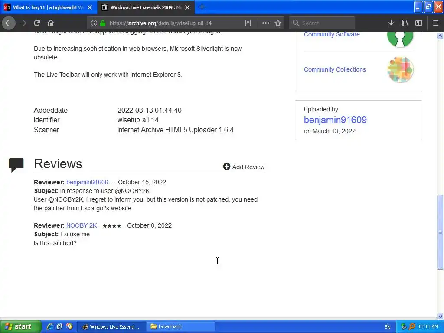Open reviewer NOOBY 2K profile link

tap(82, 225)
